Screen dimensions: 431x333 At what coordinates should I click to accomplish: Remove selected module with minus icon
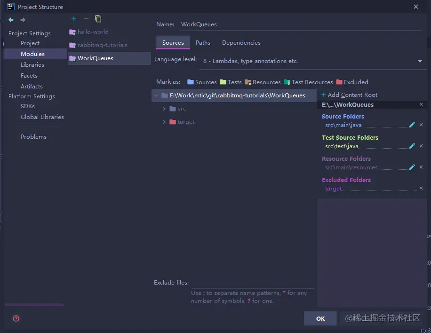(x=86, y=19)
